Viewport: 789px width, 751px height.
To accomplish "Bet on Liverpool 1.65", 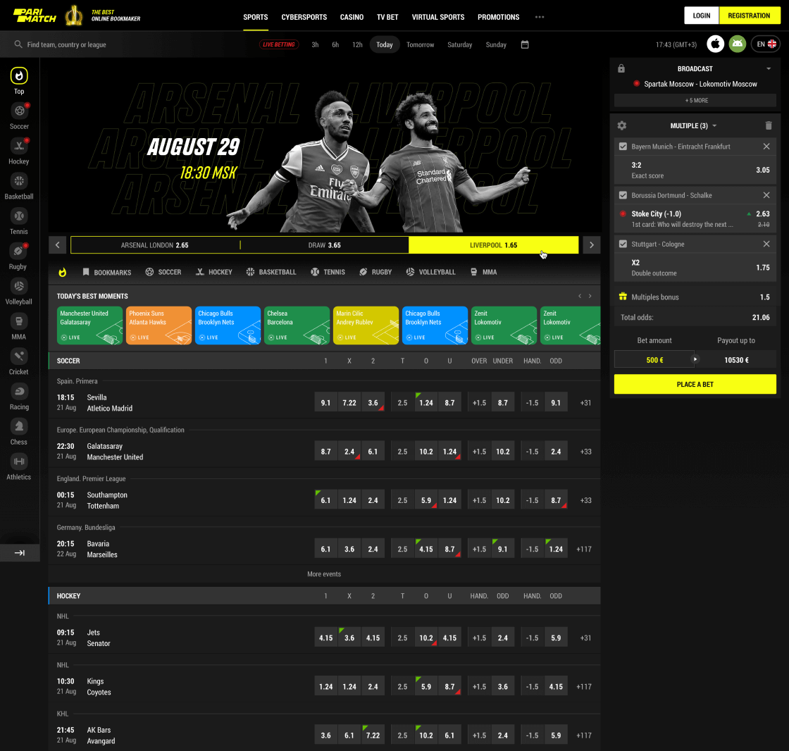I will tap(493, 245).
